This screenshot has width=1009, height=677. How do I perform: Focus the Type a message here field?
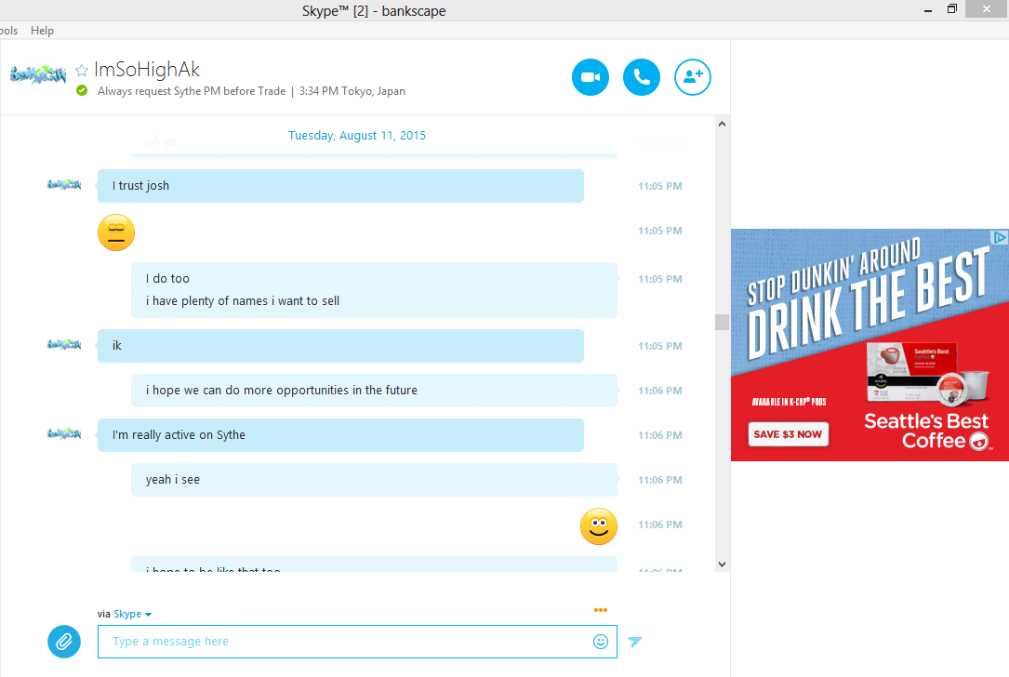[x=357, y=642]
